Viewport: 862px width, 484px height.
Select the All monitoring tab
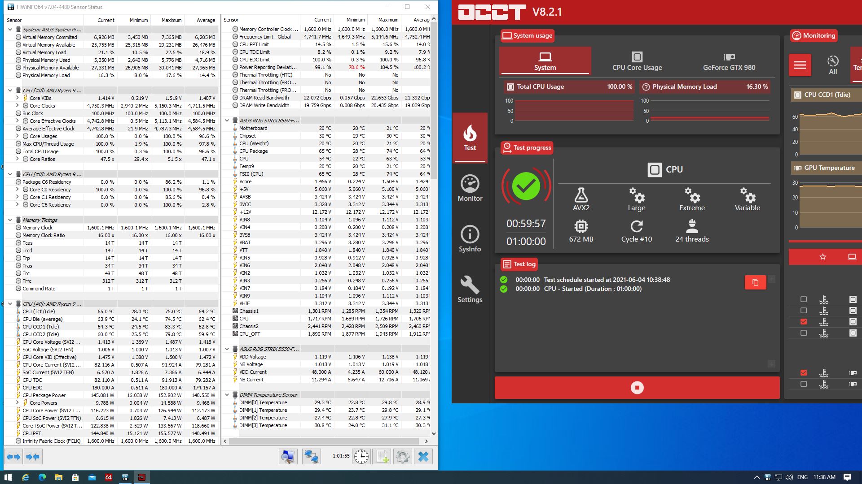pyautogui.click(x=833, y=65)
